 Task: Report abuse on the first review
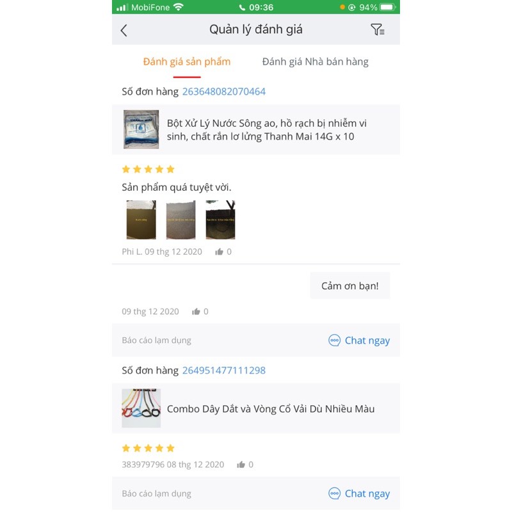tap(156, 340)
